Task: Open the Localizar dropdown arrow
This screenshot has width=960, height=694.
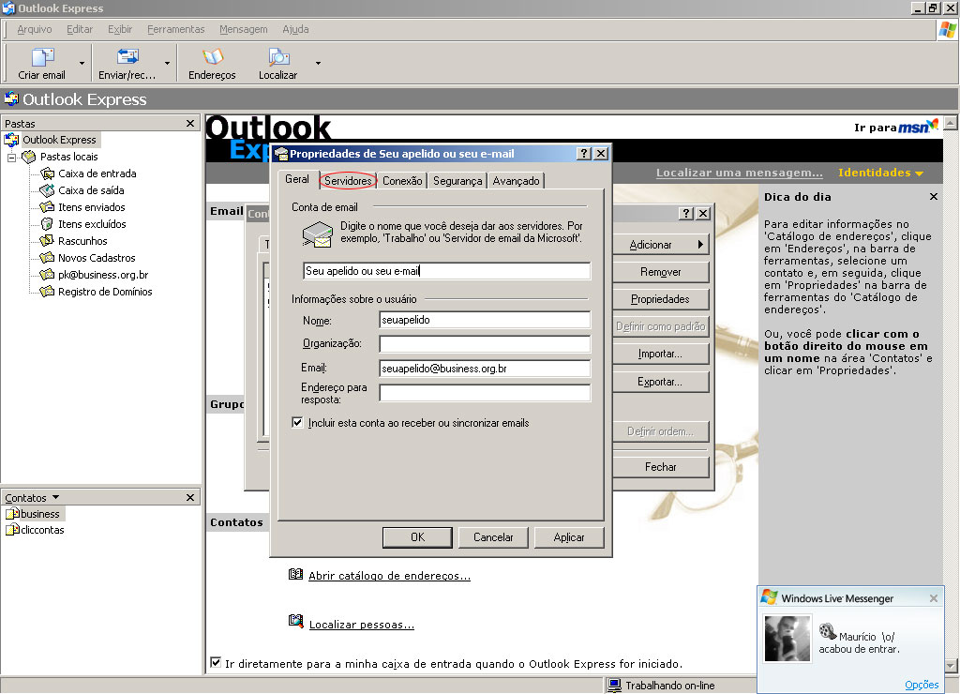Action: [x=318, y=63]
